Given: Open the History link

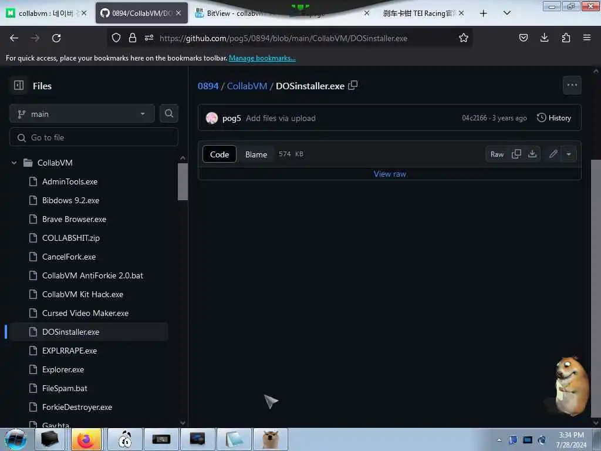Looking at the screenshot, I should [x=554, y=118].
